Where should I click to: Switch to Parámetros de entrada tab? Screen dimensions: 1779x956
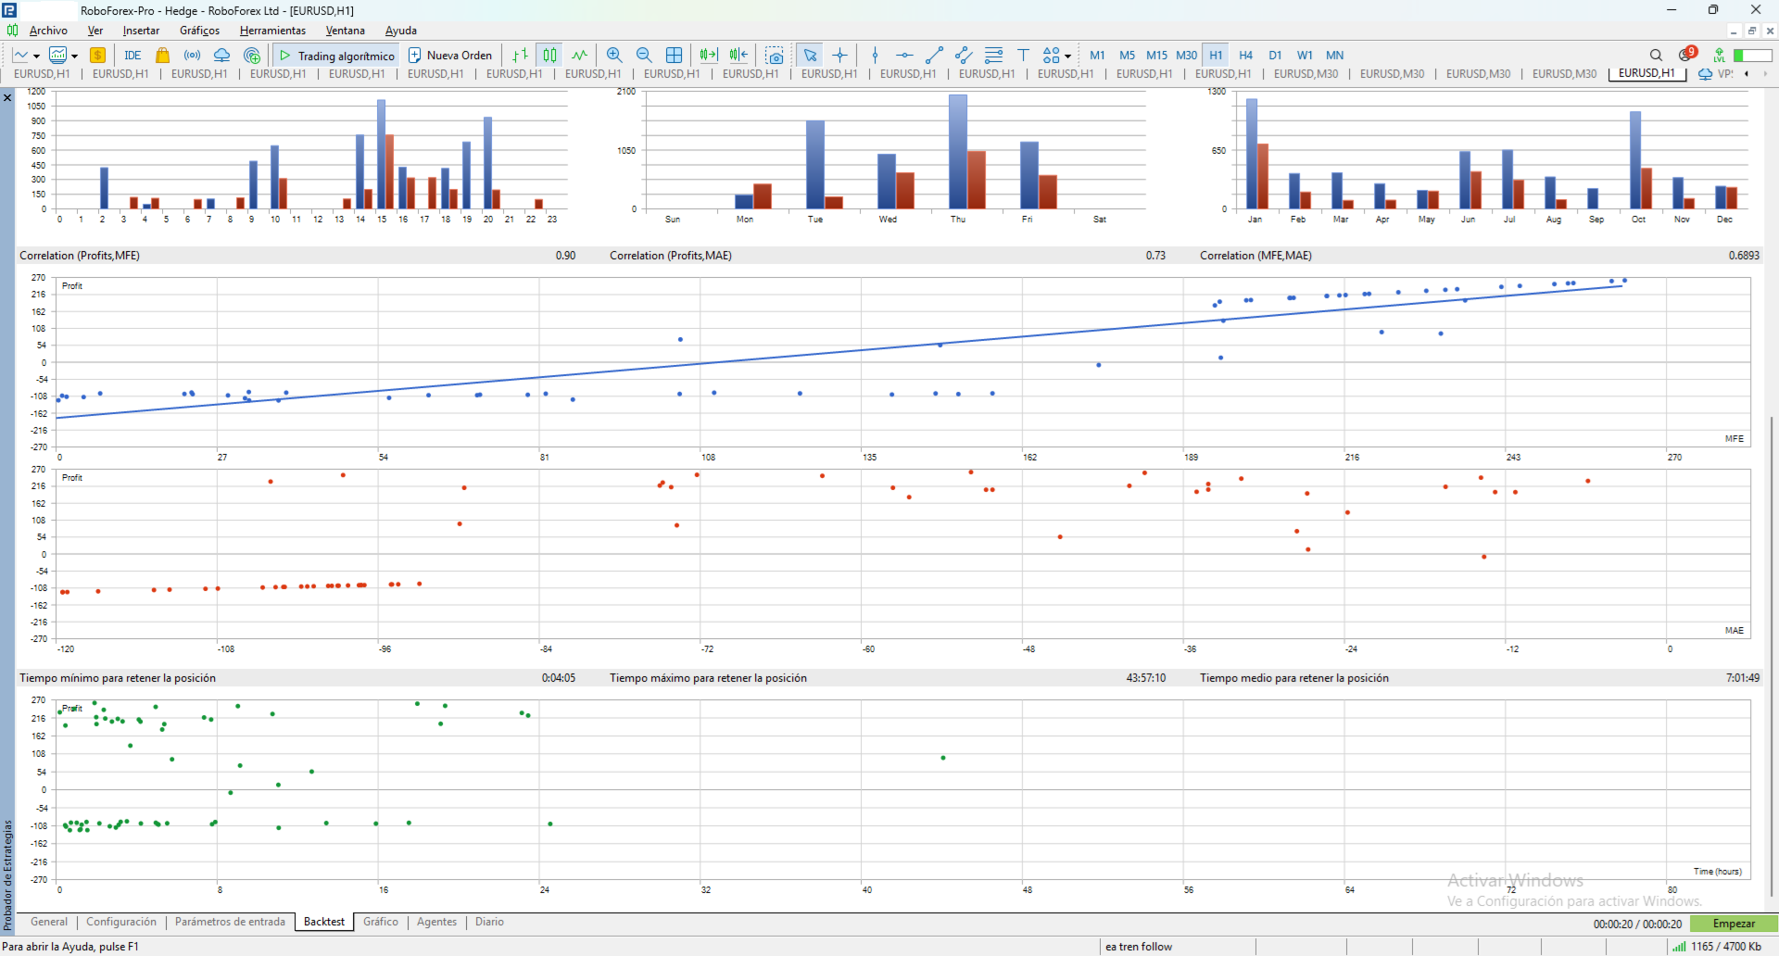click(x=230, y=922)
